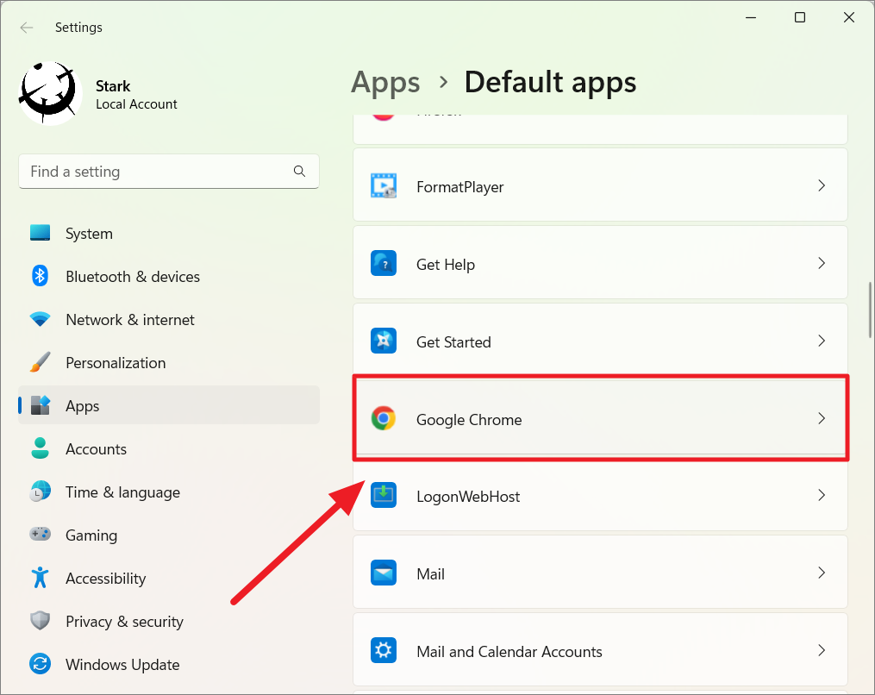Click the Bluetooth icon in sidebar
This screenshot has height=695, width=875.
pyautogui.click(x=41, y=276)
